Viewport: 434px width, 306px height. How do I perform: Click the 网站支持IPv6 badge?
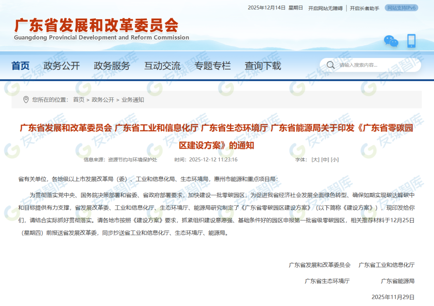click(401, 8)
